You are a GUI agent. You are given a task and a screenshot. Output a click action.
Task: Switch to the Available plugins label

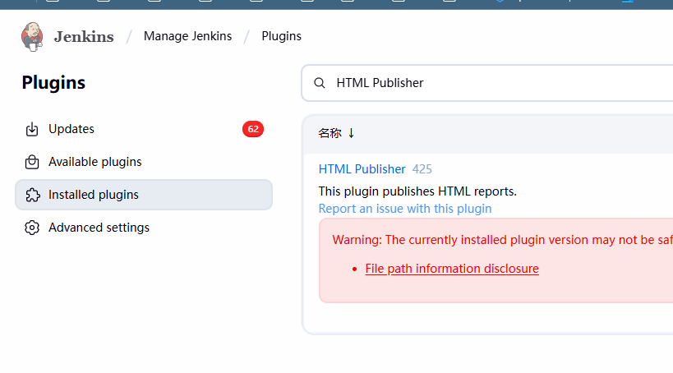pyautogui.click(x=94, y=162)
